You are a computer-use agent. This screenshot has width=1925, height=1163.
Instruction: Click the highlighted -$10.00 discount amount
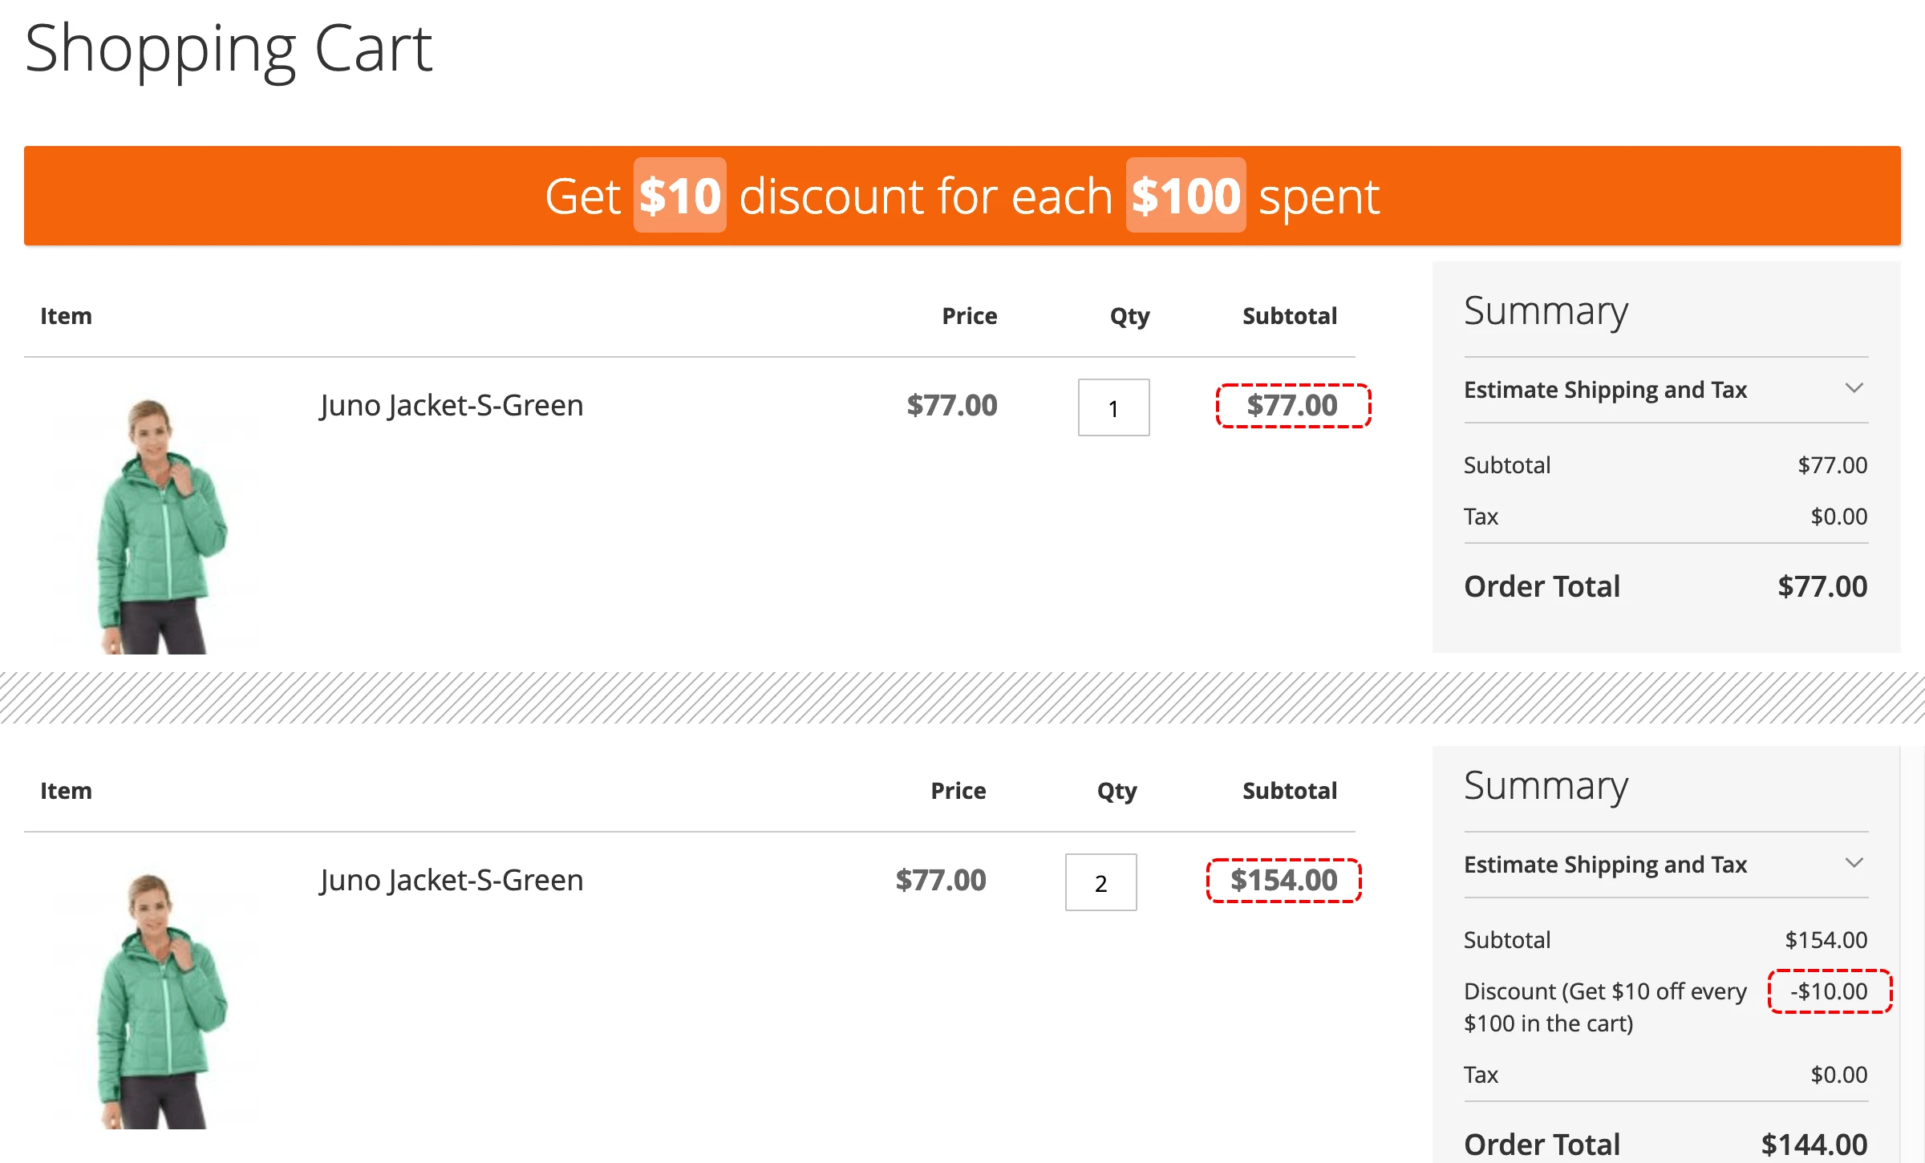click(x=1830, y=991)
